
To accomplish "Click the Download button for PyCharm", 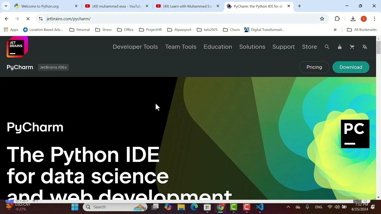I will point(351,67).
